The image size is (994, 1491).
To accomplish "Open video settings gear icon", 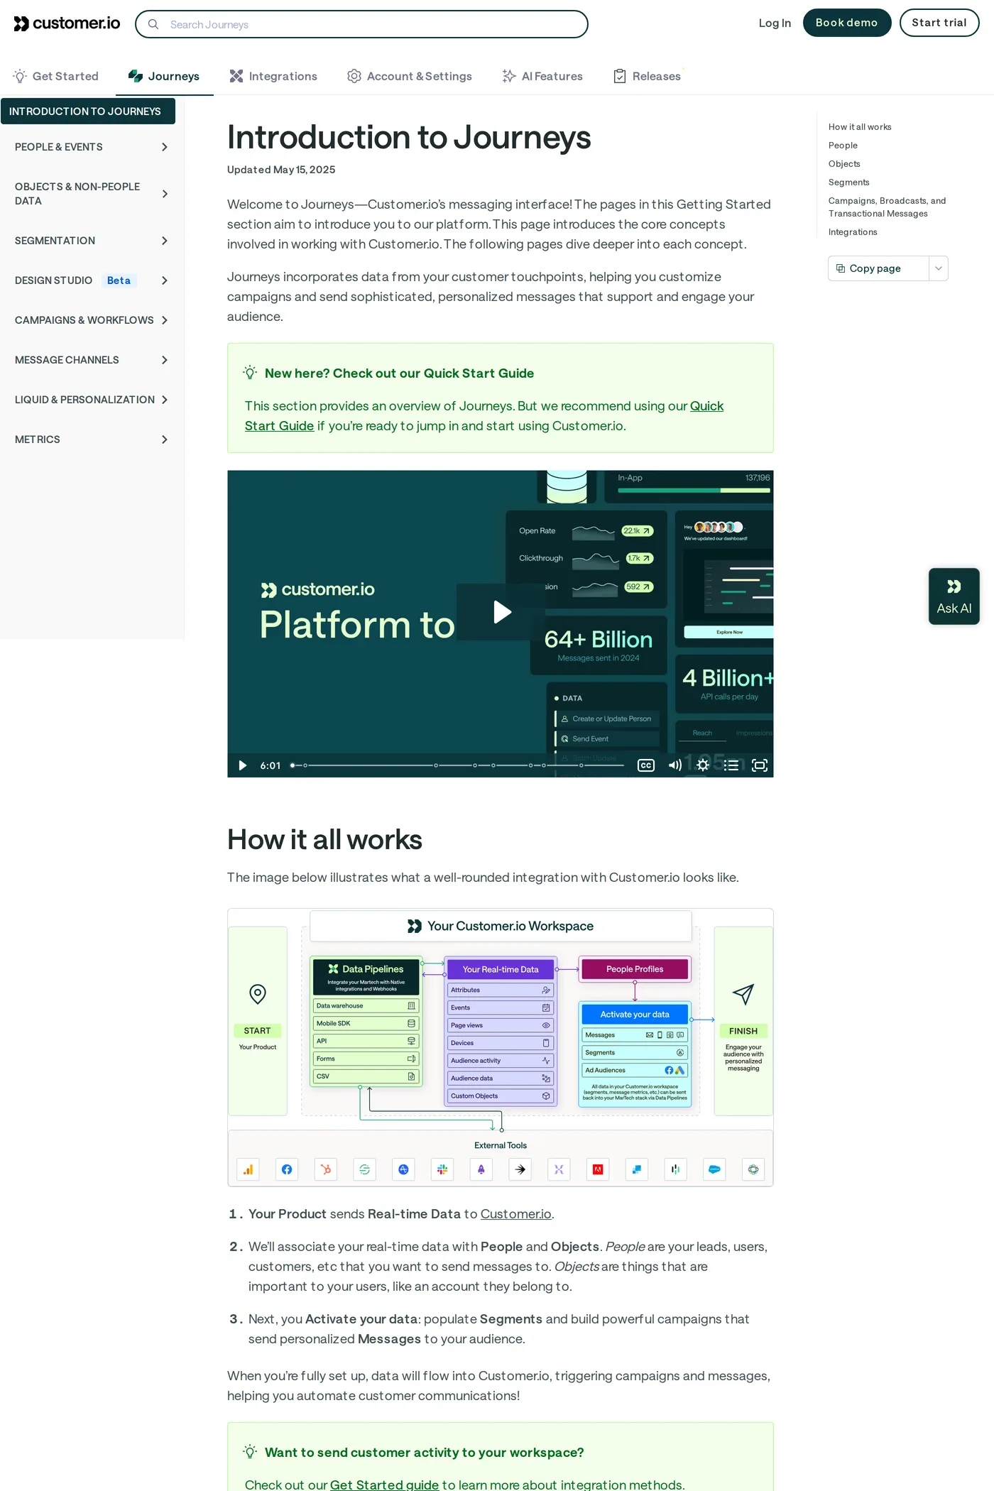I will [x=703, y=765].
